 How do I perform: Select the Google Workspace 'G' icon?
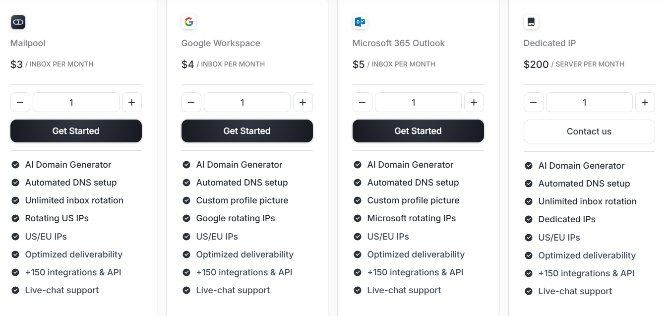pos(189,21)
